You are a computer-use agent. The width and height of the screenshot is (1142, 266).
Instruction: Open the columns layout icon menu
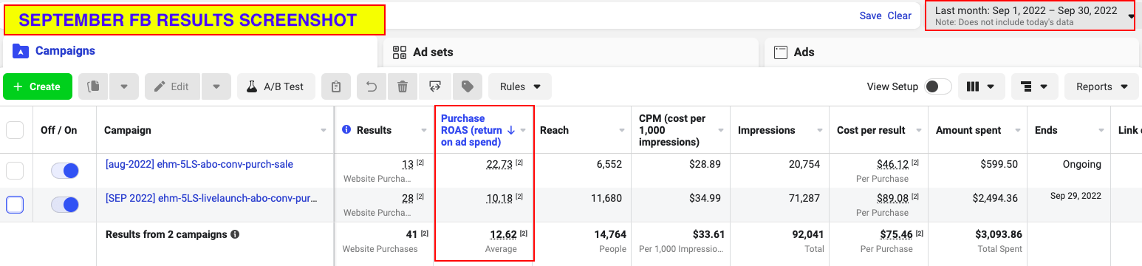click(982, 86)
